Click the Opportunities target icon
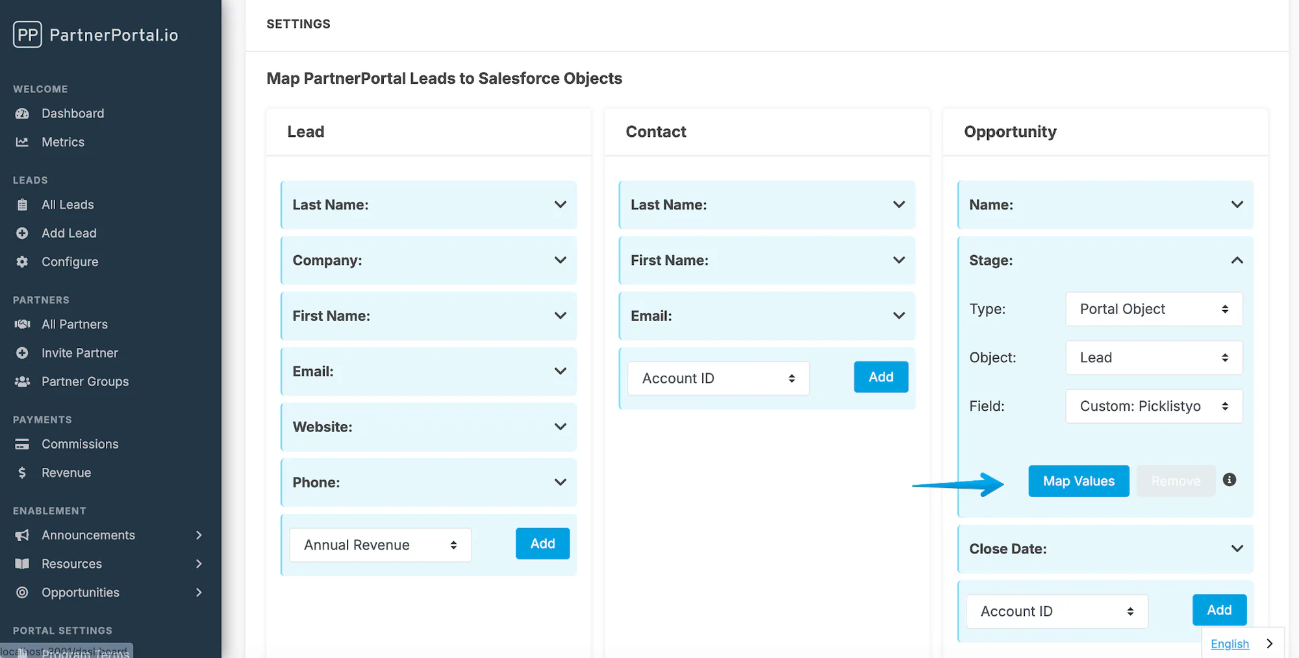 pos(22,592)
